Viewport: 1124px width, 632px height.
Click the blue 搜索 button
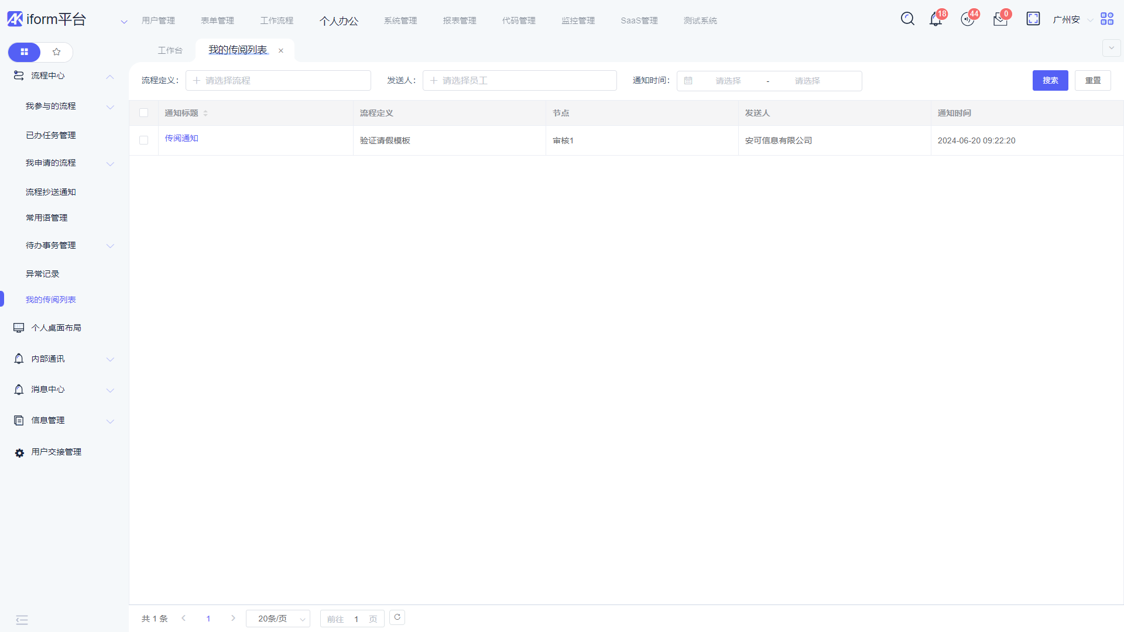pos(1050,80)
